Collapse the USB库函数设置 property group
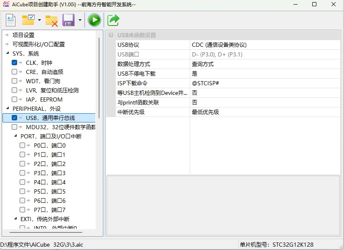The height and width of the screenshot is (250, 344). tap(111, 35)
